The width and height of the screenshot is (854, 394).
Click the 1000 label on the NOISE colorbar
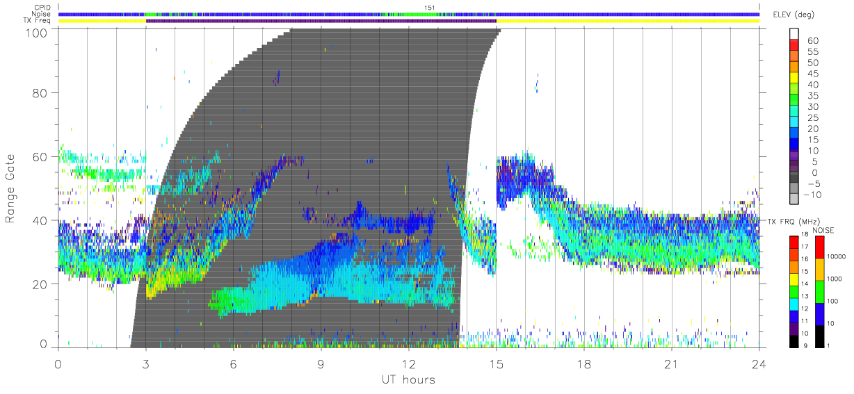[835, 280]
